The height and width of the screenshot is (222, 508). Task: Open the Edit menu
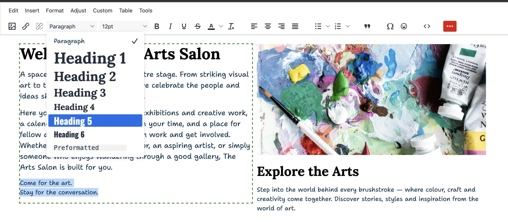(13, 10)
